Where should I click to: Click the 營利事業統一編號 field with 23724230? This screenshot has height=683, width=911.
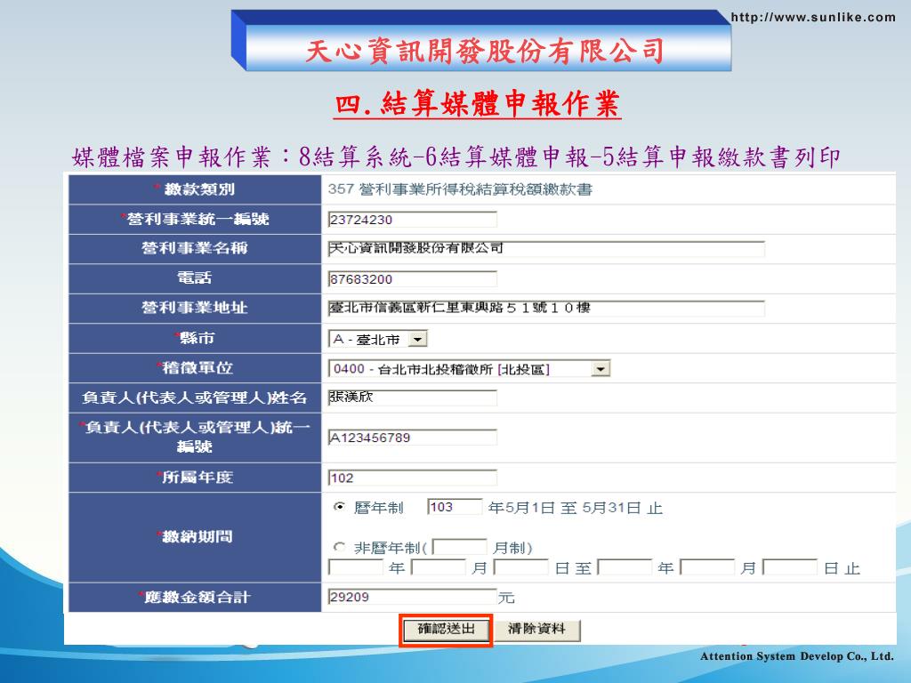click(413, 220)
